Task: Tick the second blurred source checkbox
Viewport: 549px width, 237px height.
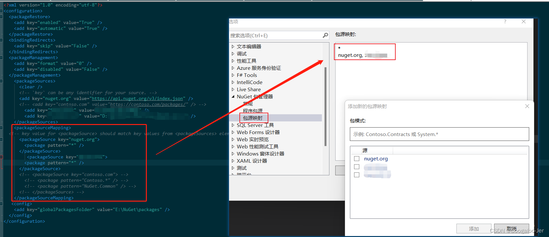Action: (x=357, y=167)
